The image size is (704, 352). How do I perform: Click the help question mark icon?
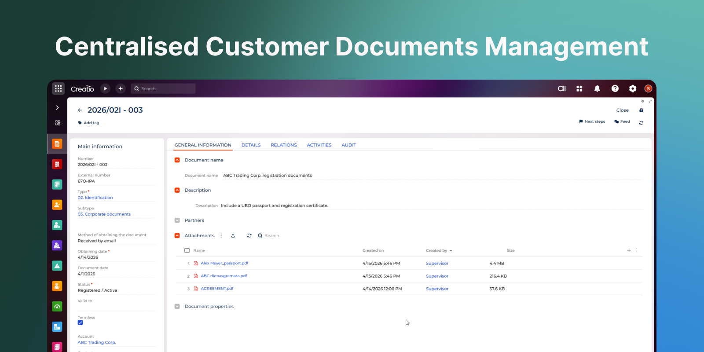pos(615,88)
